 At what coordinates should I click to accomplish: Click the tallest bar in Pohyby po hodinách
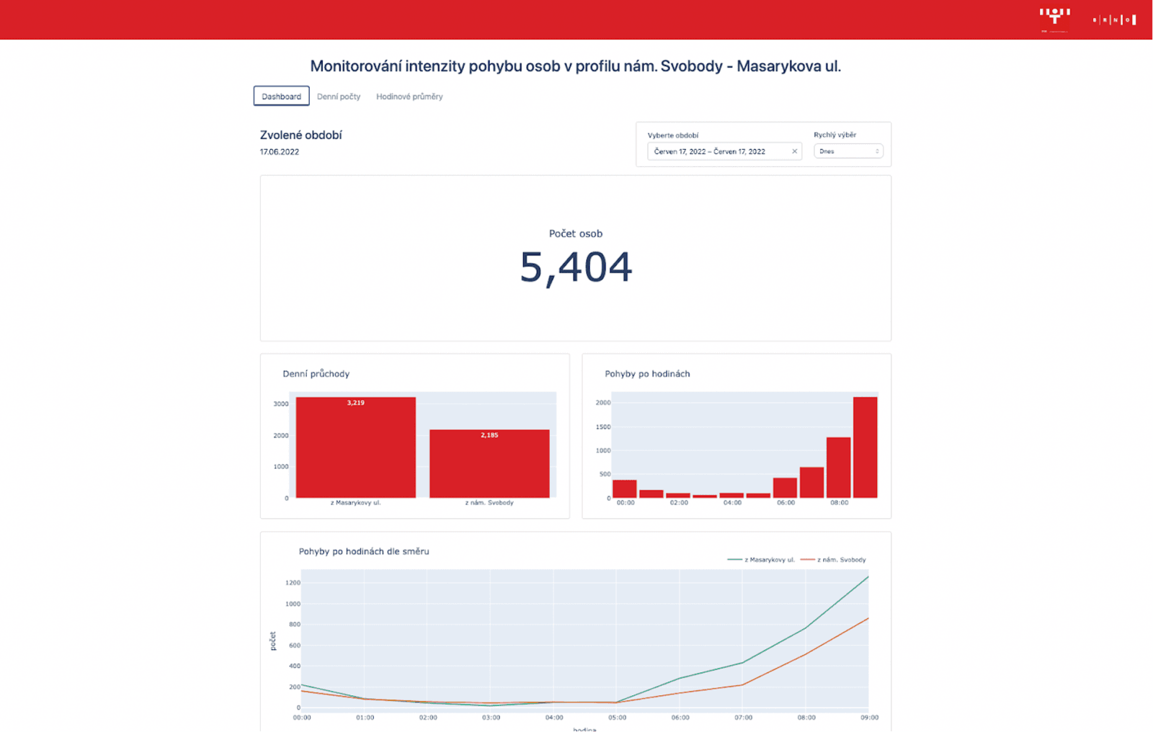point(865,447)
